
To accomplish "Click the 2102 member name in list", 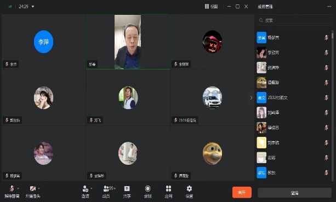I will tap(277, 97).
